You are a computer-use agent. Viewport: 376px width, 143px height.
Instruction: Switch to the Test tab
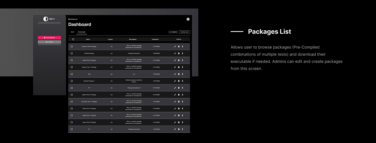tap(72, 32)
